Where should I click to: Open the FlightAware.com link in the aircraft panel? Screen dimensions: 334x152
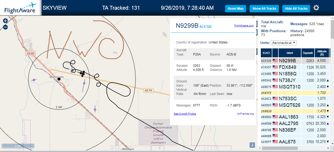pyautogui.click(x=244, y=26)
